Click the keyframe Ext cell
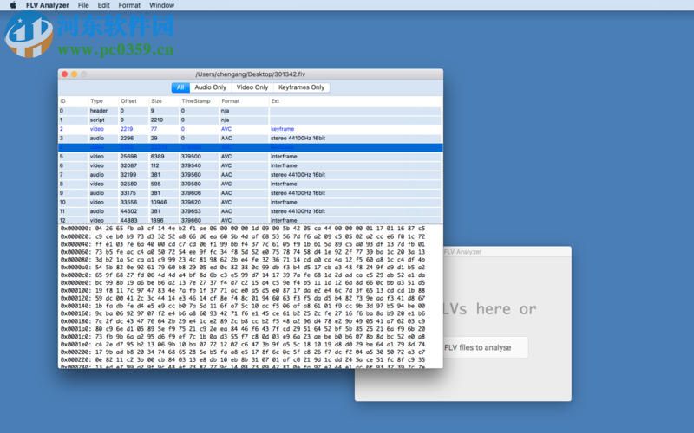694x433 pixels. click(283, 129)
